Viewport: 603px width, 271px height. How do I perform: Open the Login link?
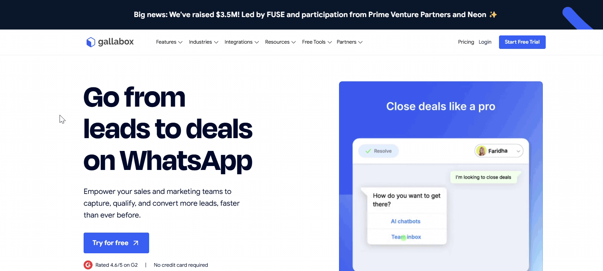coord(485,42)
